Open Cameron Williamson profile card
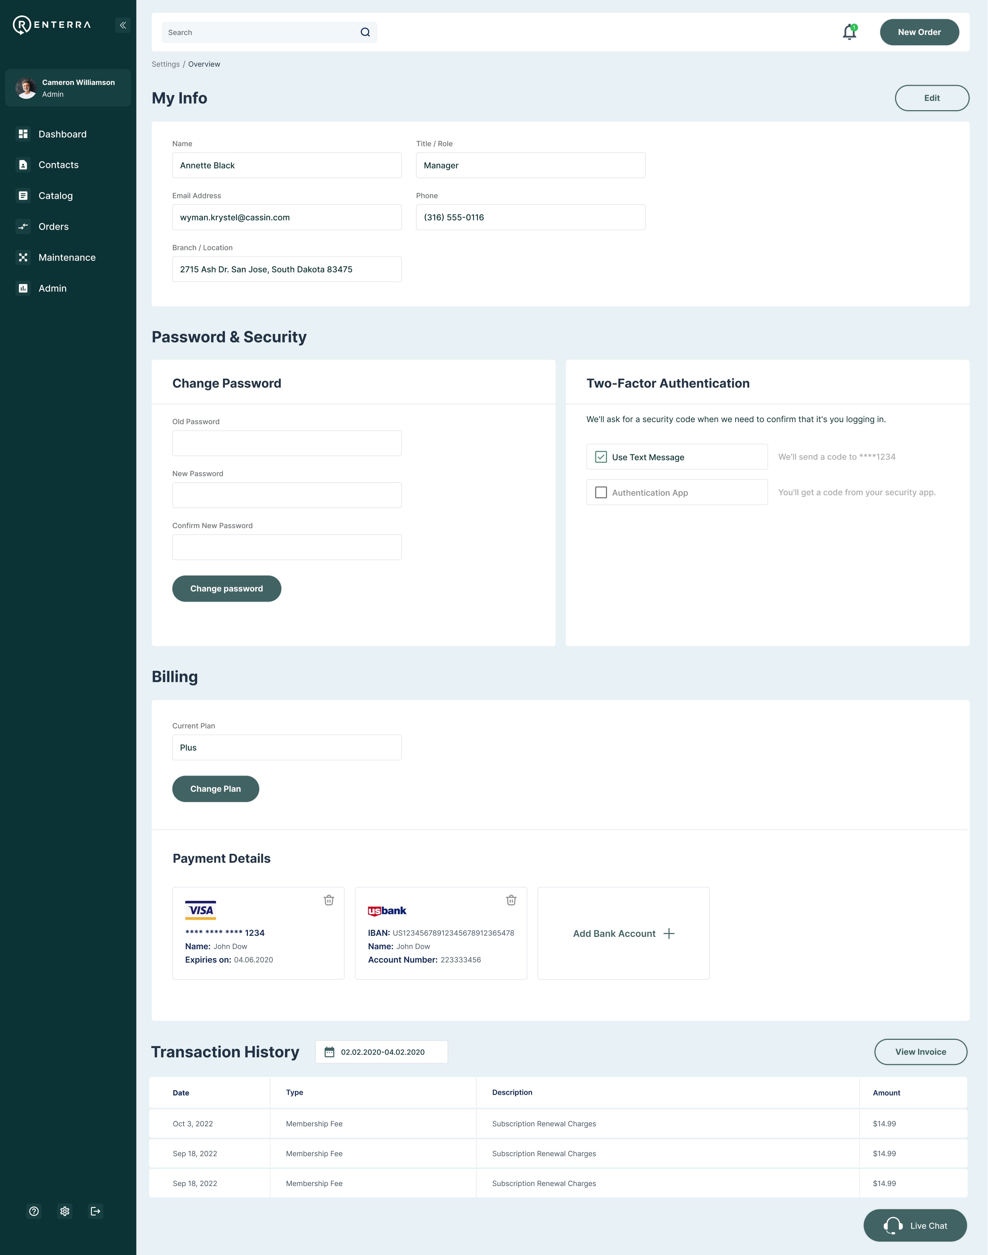988x1255 pixels. click(68, 88)
